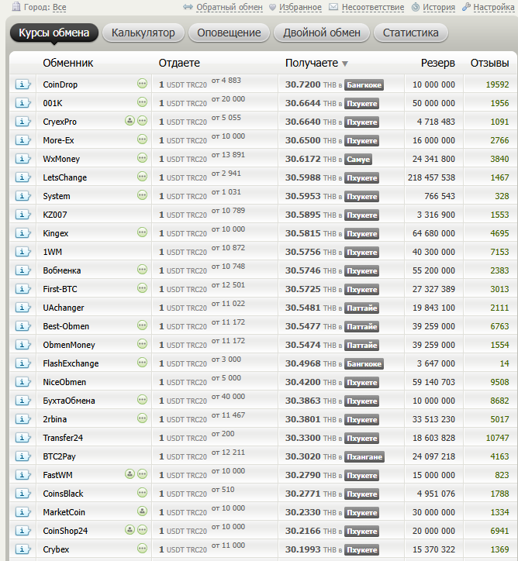Click person verification icon next to FastWM
Viewport: 518px width, 561px height.
coord(129,474)
